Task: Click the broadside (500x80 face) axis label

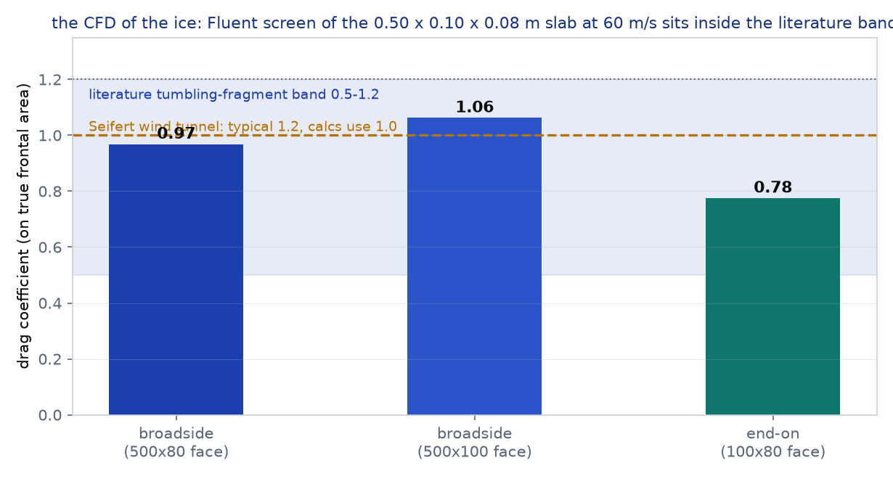Action: coord(176,443)
